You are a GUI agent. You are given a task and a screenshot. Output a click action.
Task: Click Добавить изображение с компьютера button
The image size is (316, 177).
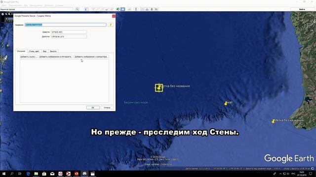91,57
